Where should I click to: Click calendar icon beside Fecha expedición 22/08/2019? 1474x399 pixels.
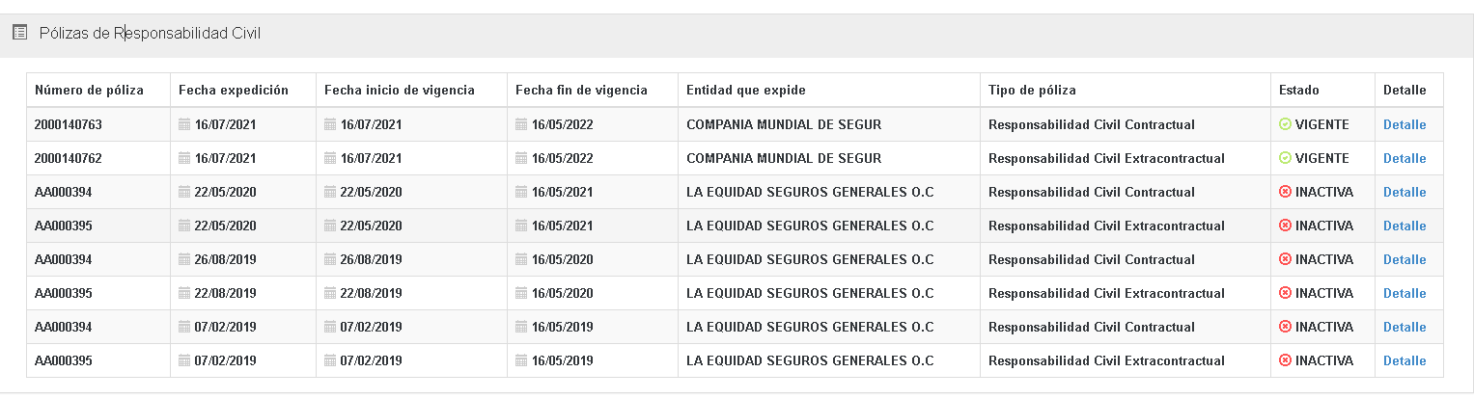[184, 293]
